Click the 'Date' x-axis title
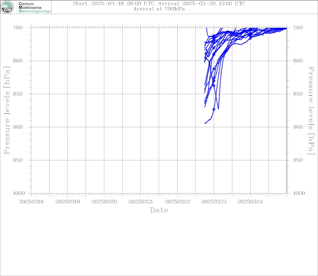Viewport: 318px width, 276px height. click(x=159, y=210)
